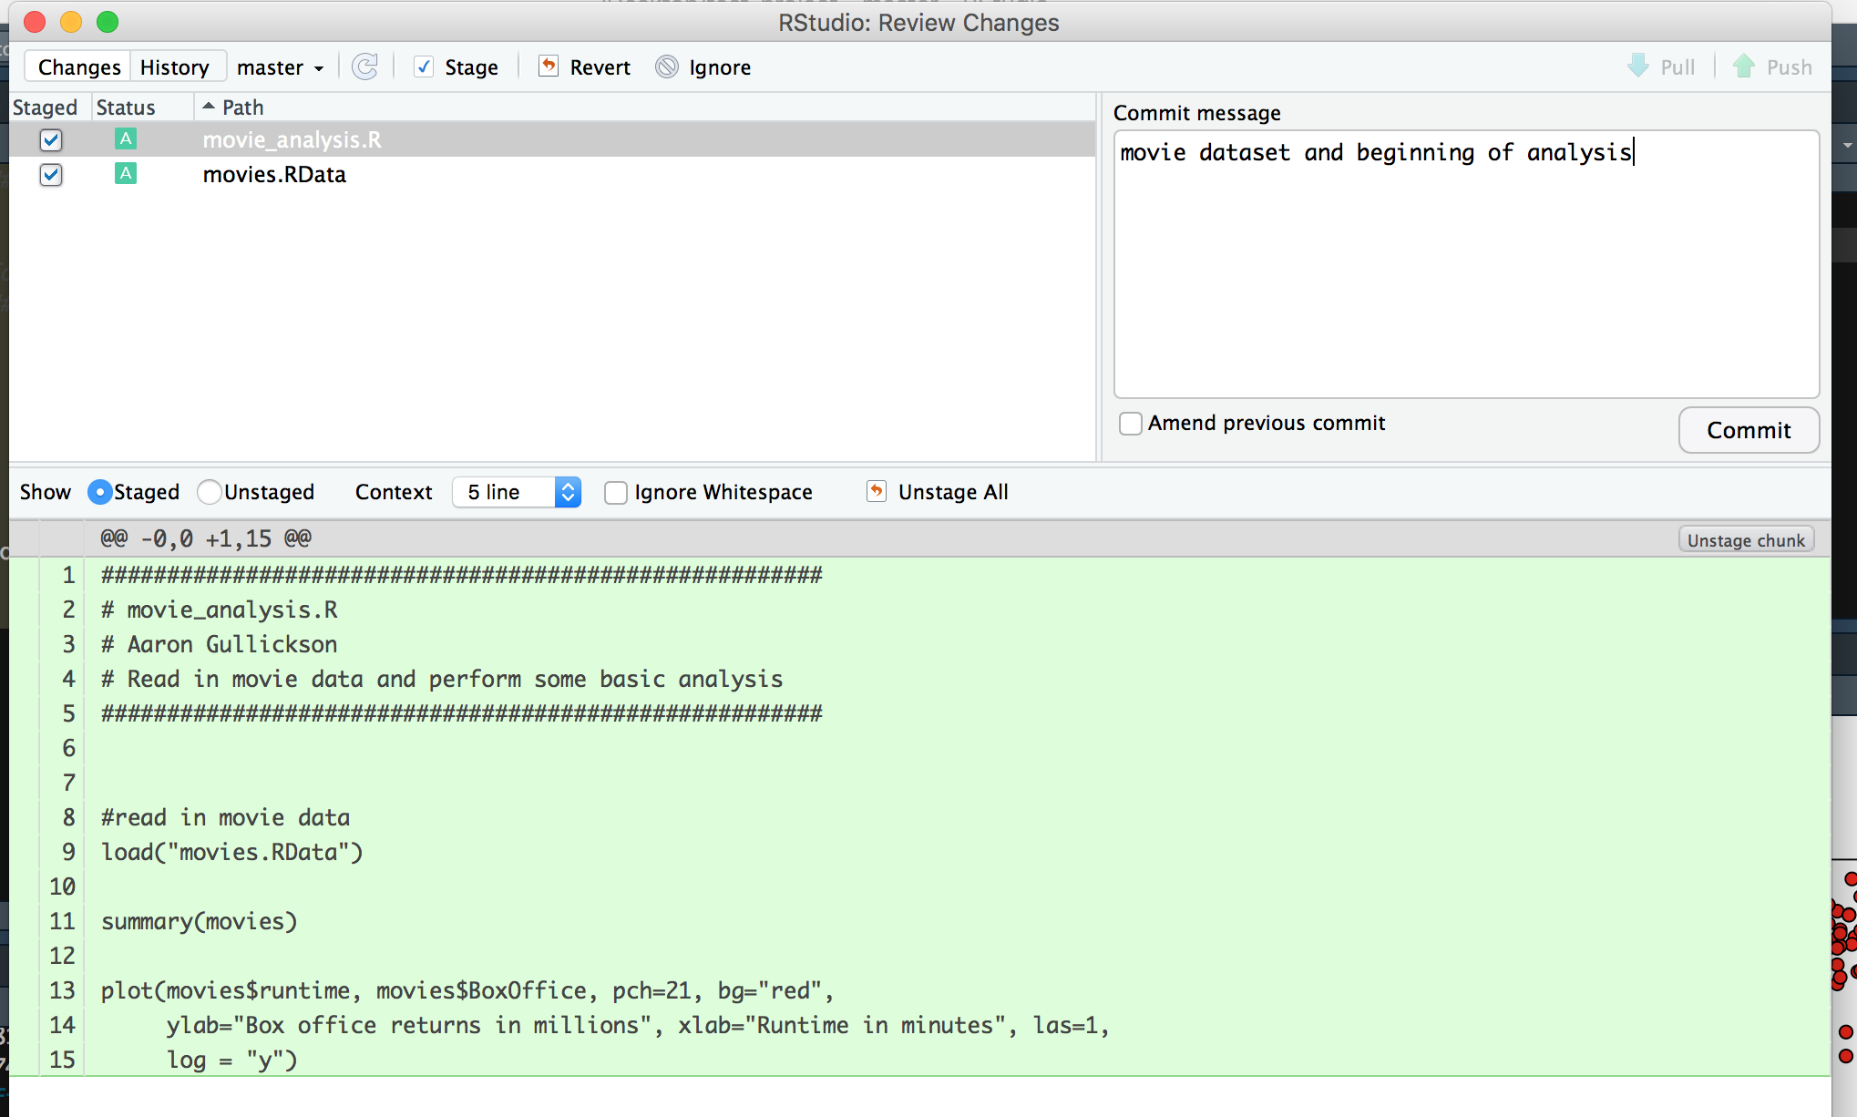Switch to the Changes tab
The height and width of the screenshot is (1117, 1857).
pos(77,67)
